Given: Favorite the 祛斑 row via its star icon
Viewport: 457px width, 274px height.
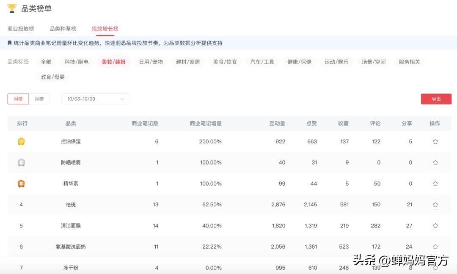Looking at the screenshot, I should [x=435, y=204].
